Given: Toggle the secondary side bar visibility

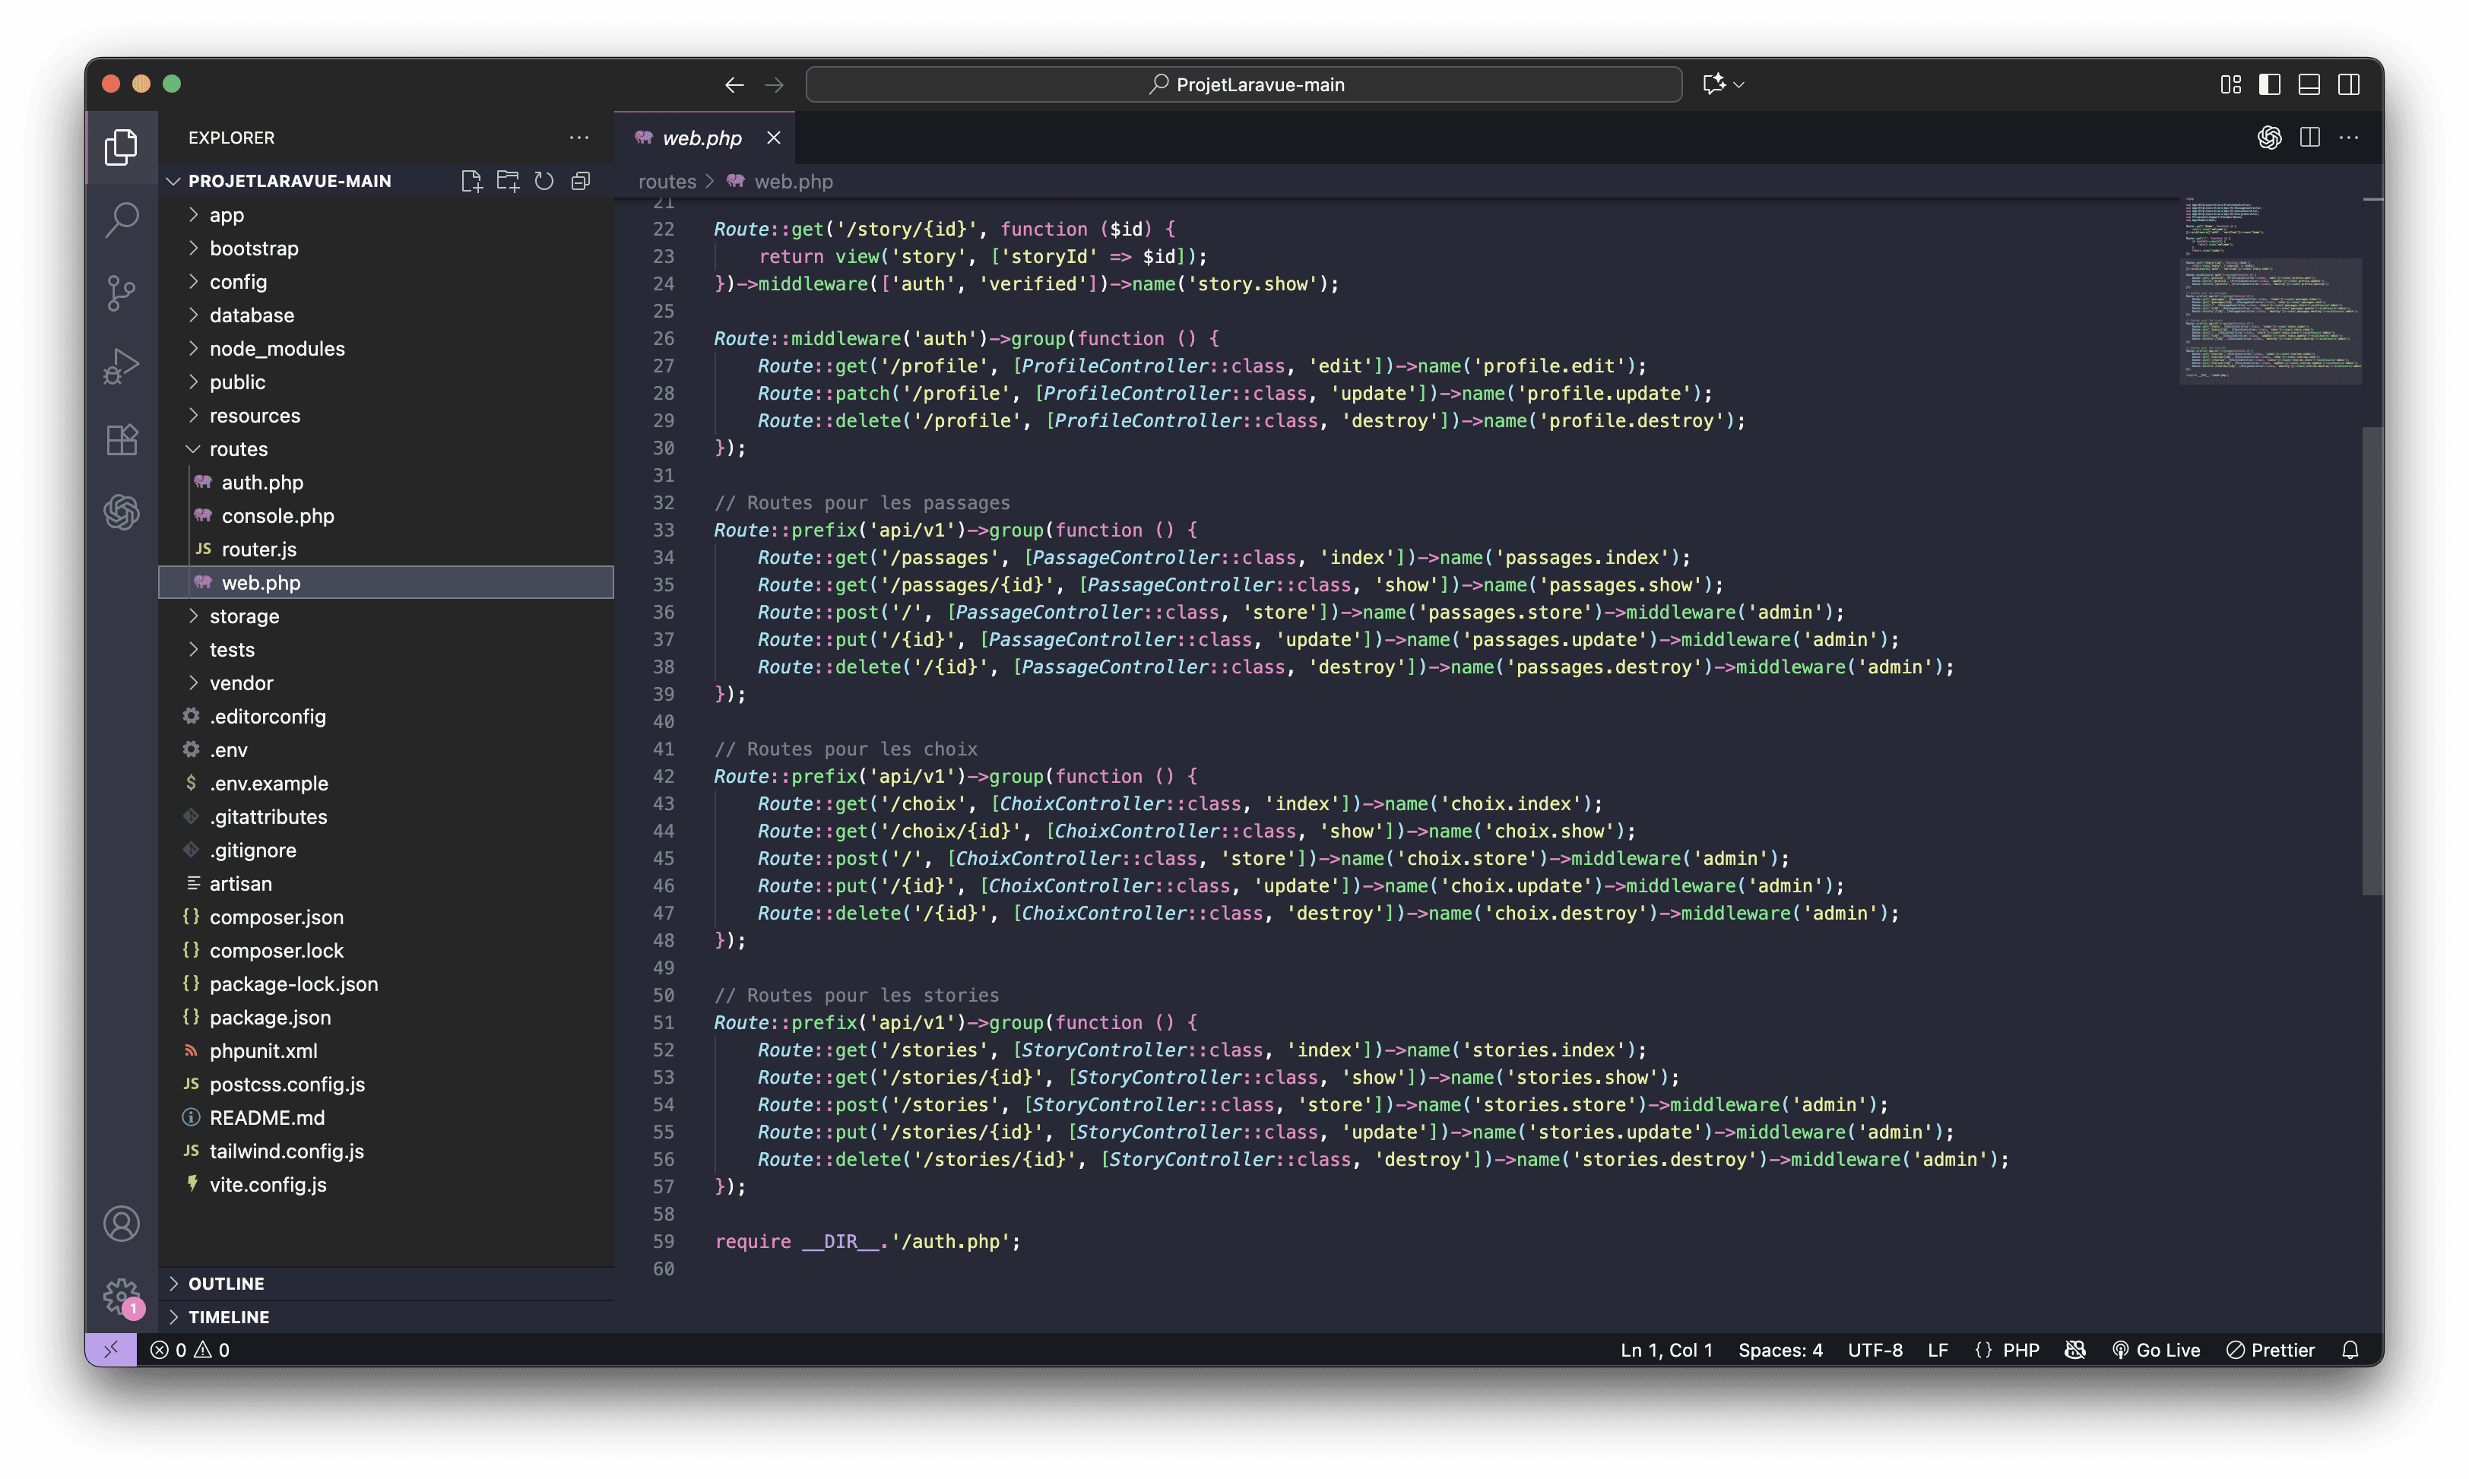Looking at the screenshot, I should pyautogui.click(x=2348, y=84).
